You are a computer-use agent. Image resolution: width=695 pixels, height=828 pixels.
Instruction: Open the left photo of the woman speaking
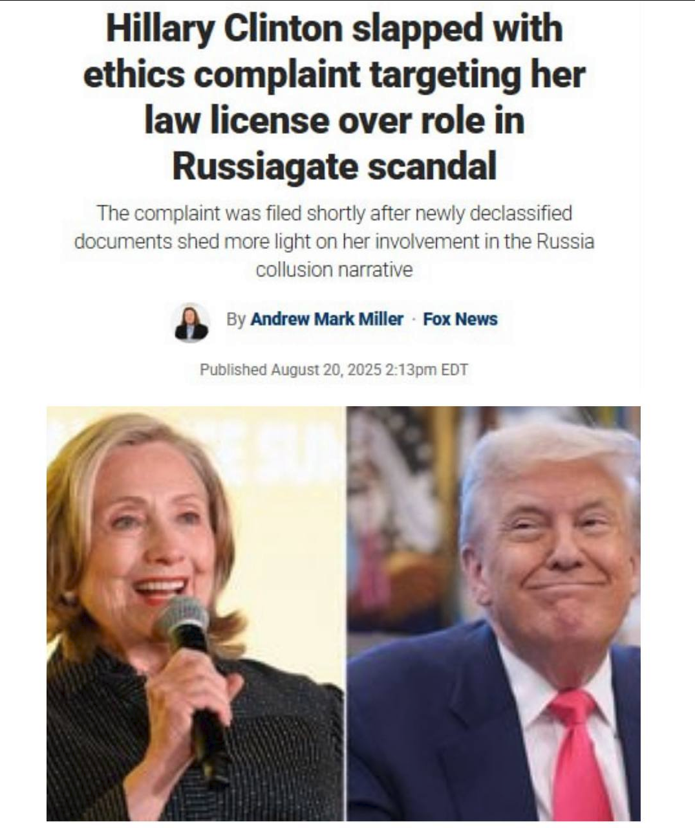tap(195, 613)
